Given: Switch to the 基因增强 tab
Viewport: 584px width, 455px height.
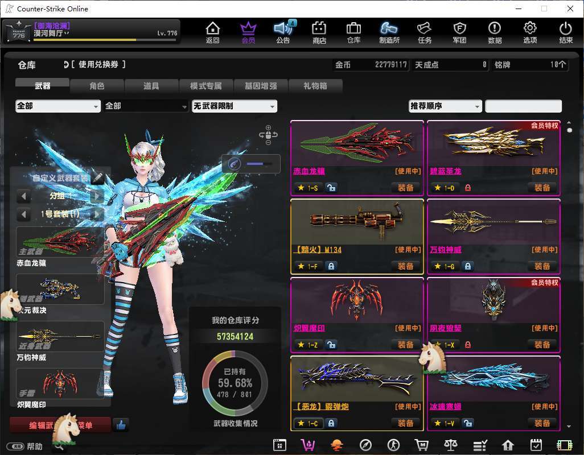Looking at the screenshot, I should click(x=261, y=85).
